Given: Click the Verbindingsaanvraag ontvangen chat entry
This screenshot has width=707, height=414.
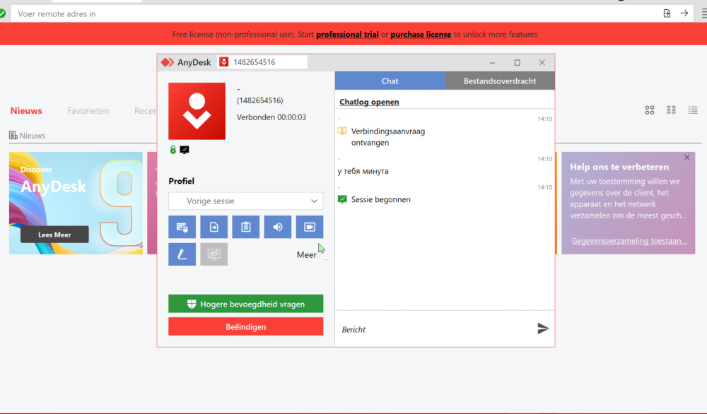Looking at the screenshot, I should (x=387, y=137).
